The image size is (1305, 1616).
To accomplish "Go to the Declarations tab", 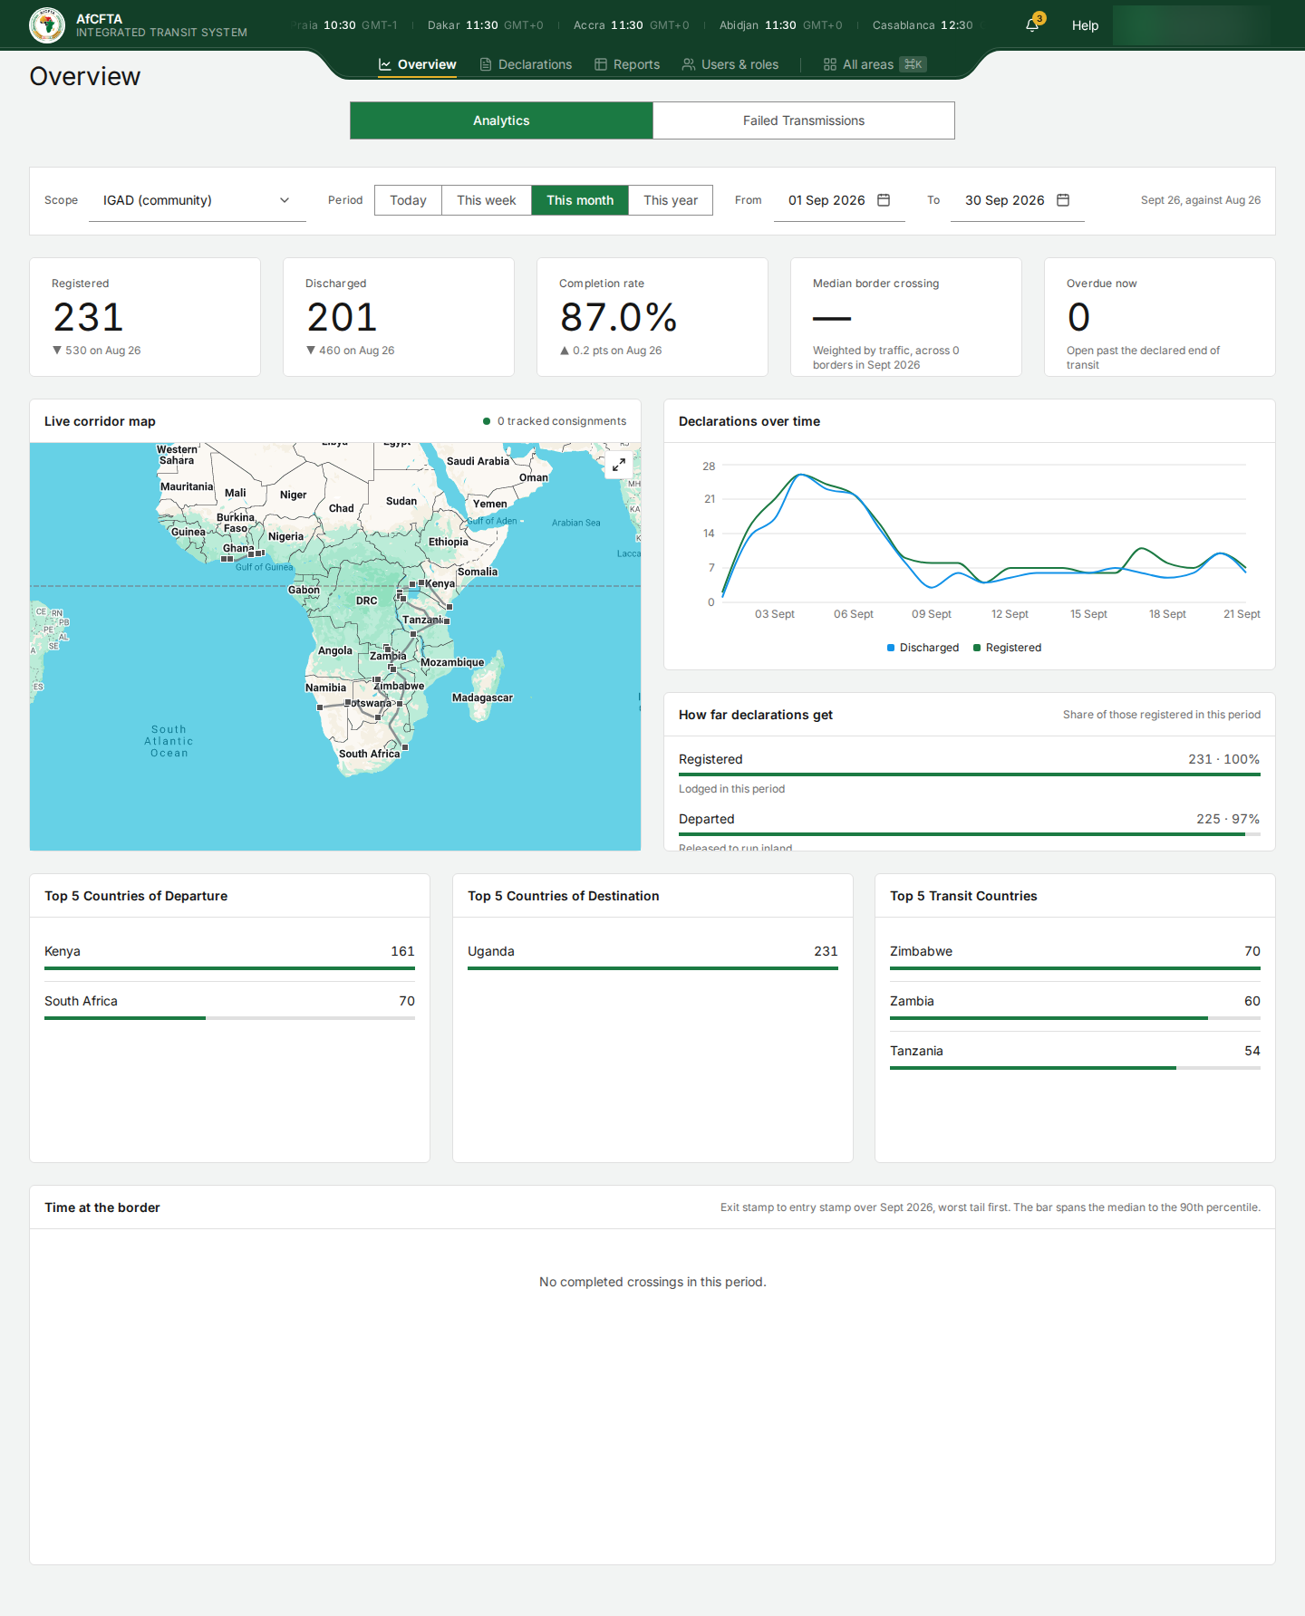I will (526, 64).
